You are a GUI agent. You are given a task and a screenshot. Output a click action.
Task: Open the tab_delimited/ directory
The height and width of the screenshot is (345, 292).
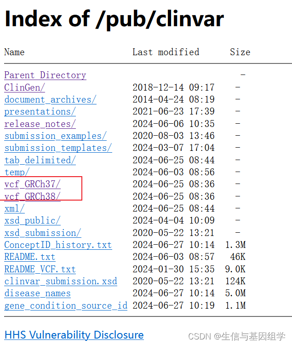[40, 160]
